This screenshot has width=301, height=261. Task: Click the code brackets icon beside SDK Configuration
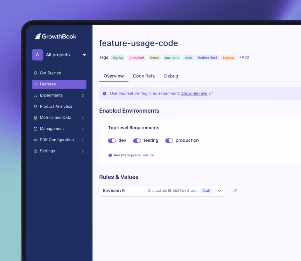35,140
